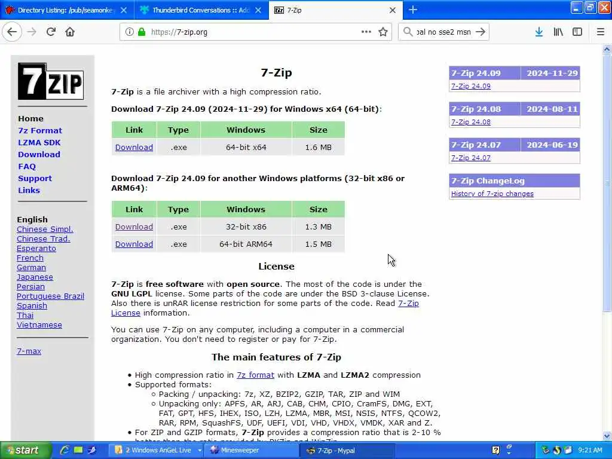Screen dimensions: 612x459
Task: Open a new tab with plus icon
Action: pos(413,10)
